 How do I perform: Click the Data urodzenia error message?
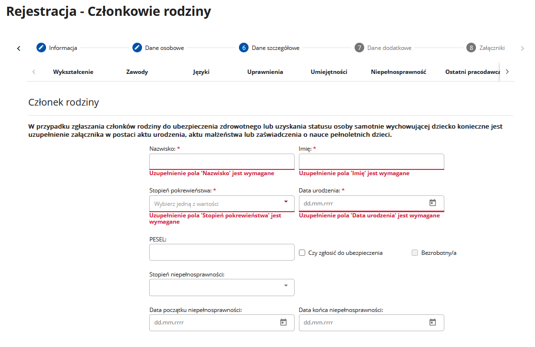369,215
